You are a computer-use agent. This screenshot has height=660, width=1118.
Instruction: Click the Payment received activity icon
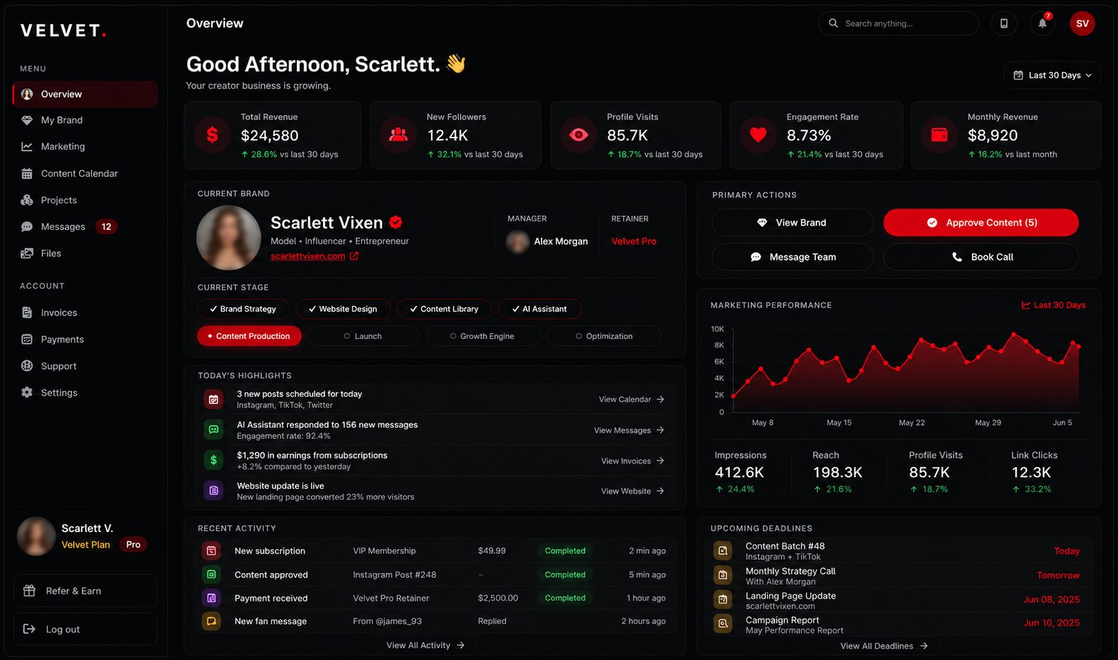(x=211, y=598)
